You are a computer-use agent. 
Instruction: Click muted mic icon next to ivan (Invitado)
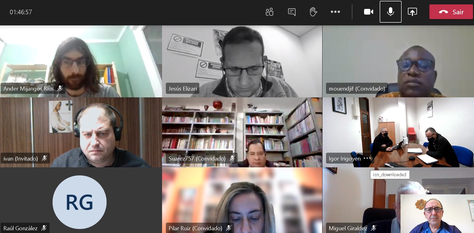44,158
